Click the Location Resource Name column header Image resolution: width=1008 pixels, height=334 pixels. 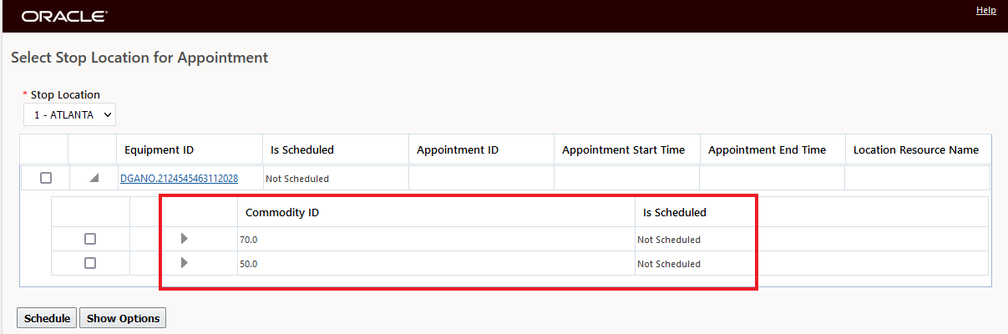(x=915, y=150)
